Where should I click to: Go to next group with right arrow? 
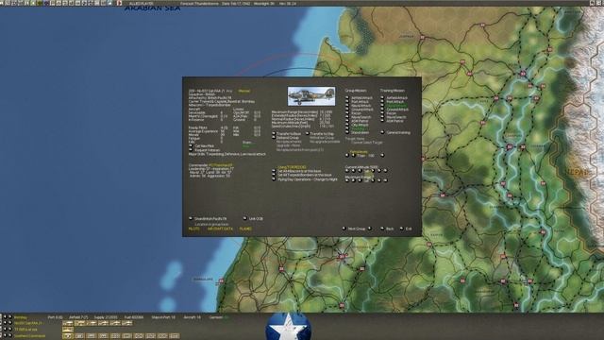[369, 229]
